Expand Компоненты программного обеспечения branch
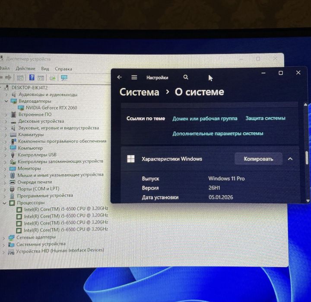 (x=5, y=141)
